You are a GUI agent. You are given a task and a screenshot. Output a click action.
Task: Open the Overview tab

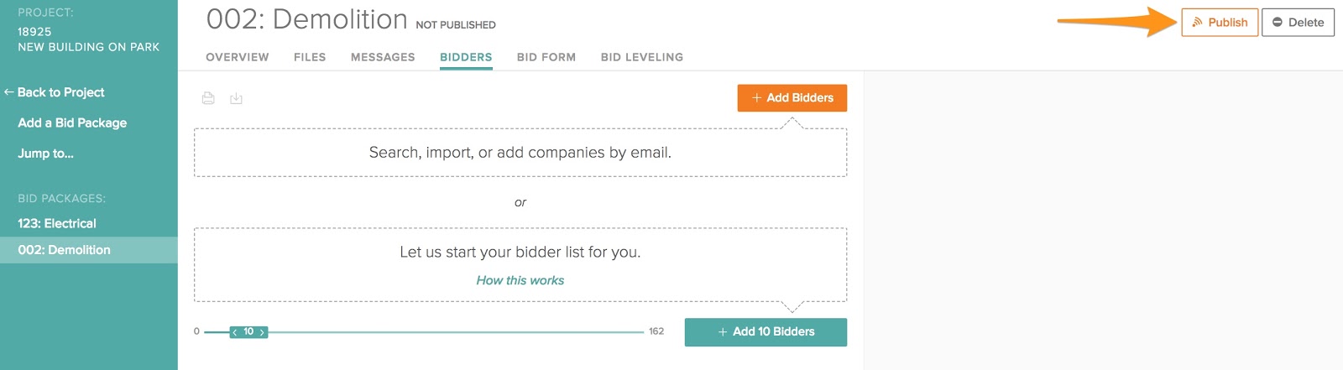tap(238, 57)
